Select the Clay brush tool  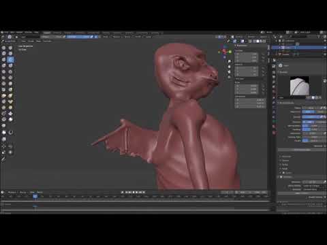[x=4, y=54]
